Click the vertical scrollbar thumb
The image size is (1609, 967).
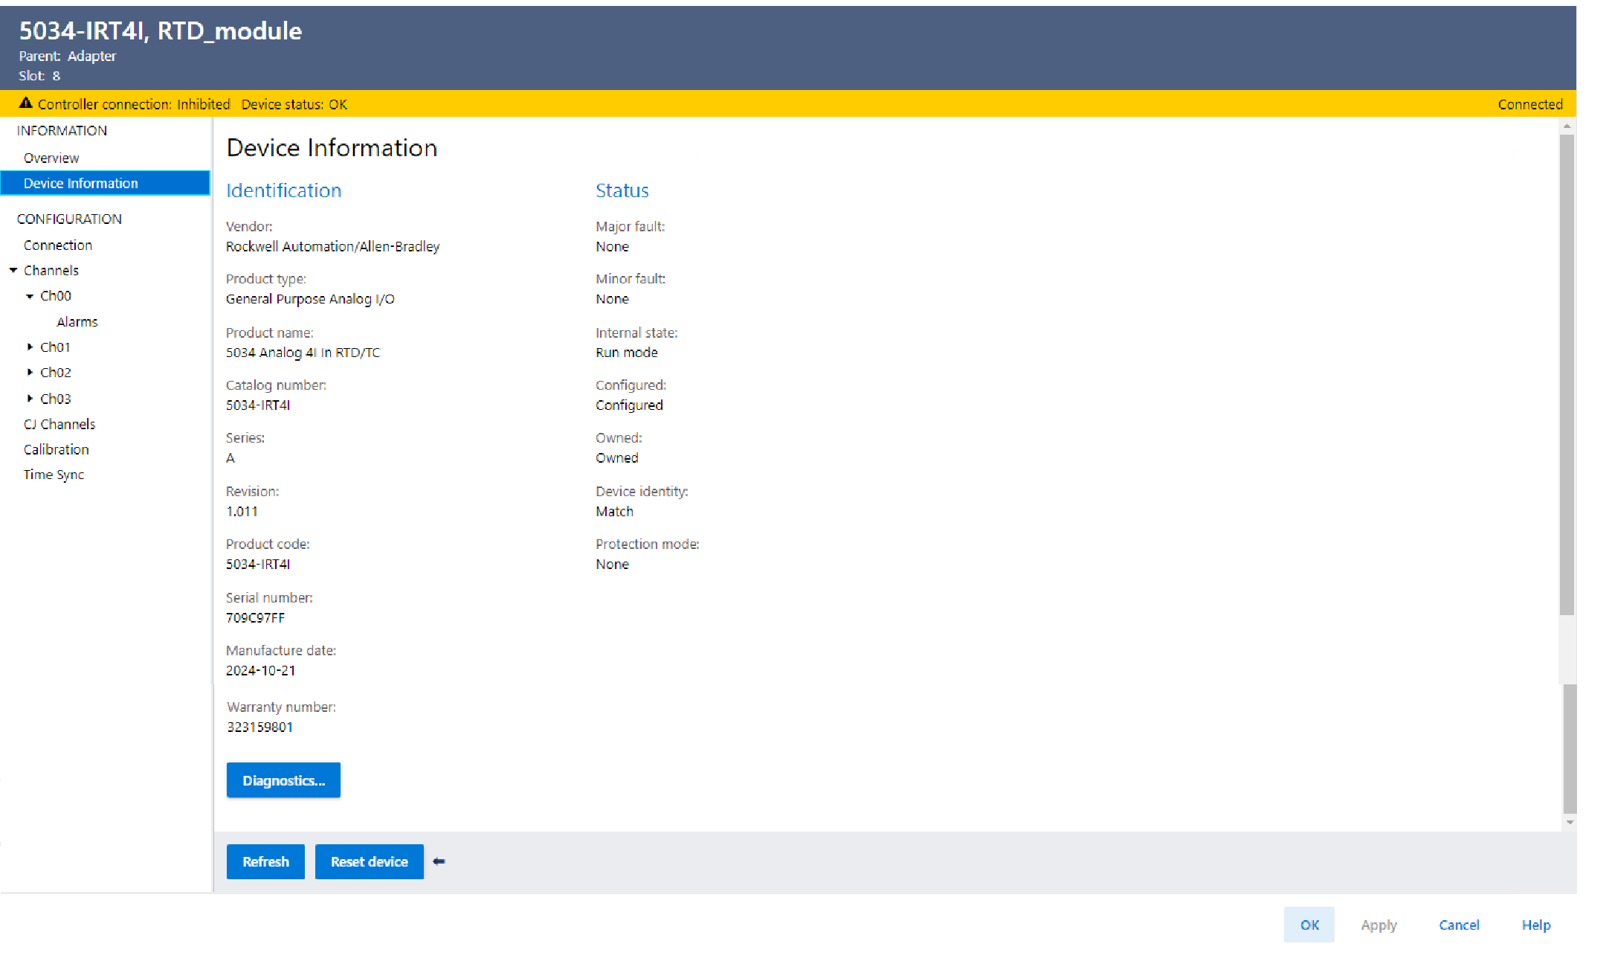coord(1567,375)
